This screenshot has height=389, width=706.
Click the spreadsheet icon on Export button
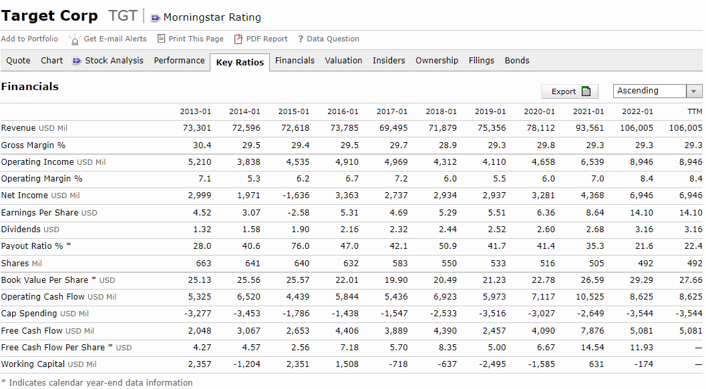[x=586, y=91]
